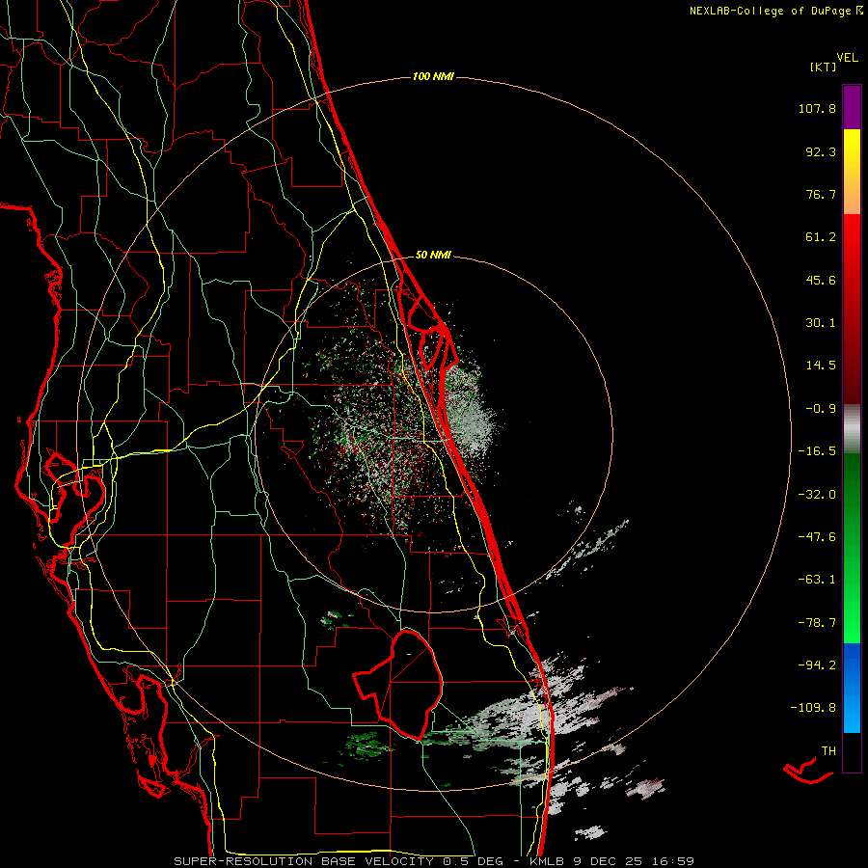Pick the red segment of the color bar
The image size is (868, 868).
tap(852, 309)
